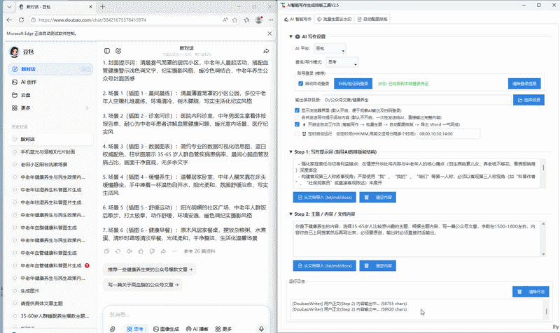560x333 pixels.
Task: Add page to favorites star icon
Action: click(x=234, y=20)
